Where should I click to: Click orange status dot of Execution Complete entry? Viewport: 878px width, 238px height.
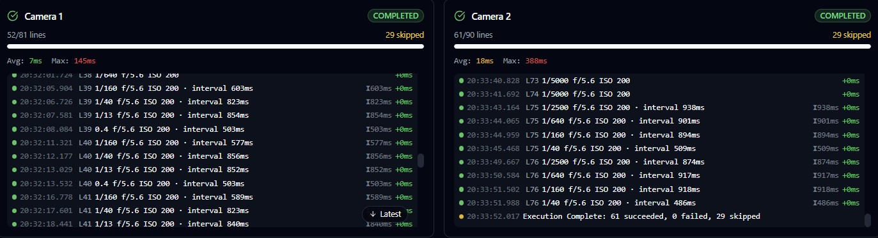click(462, 216)
